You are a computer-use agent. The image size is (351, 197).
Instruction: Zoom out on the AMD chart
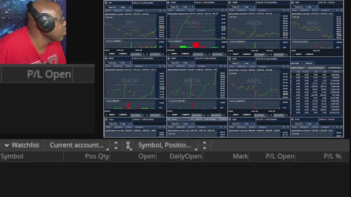click(x=341, y=10)
